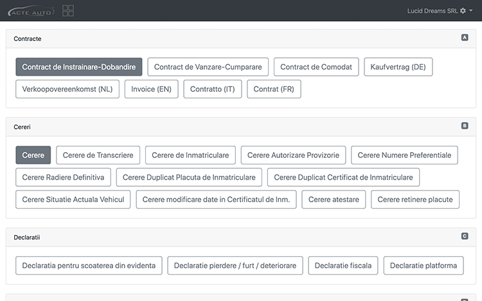
Task: Open Kaufvertrag (DE) contract
Action: [398, 67]
